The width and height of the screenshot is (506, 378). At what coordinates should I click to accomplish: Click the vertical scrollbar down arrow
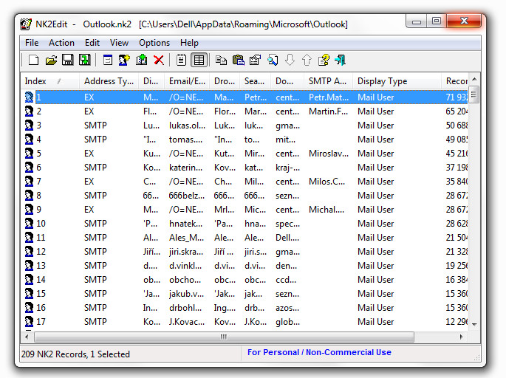pyautogui.click(x=474, y=324)
